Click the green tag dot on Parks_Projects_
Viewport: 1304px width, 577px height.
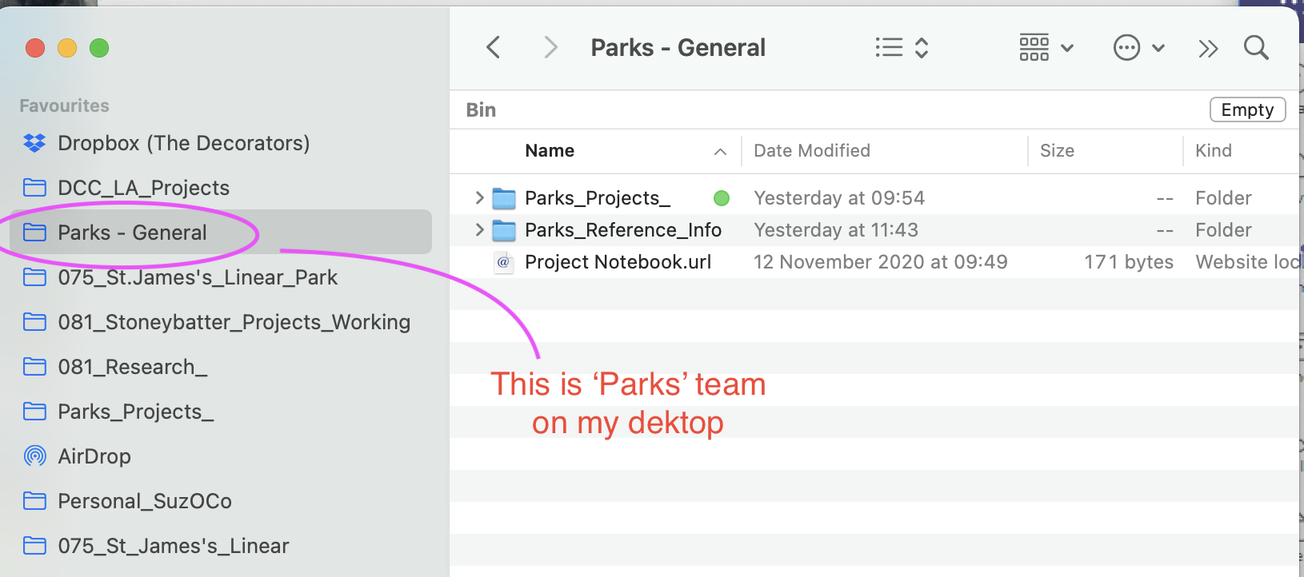click(722, 198)
